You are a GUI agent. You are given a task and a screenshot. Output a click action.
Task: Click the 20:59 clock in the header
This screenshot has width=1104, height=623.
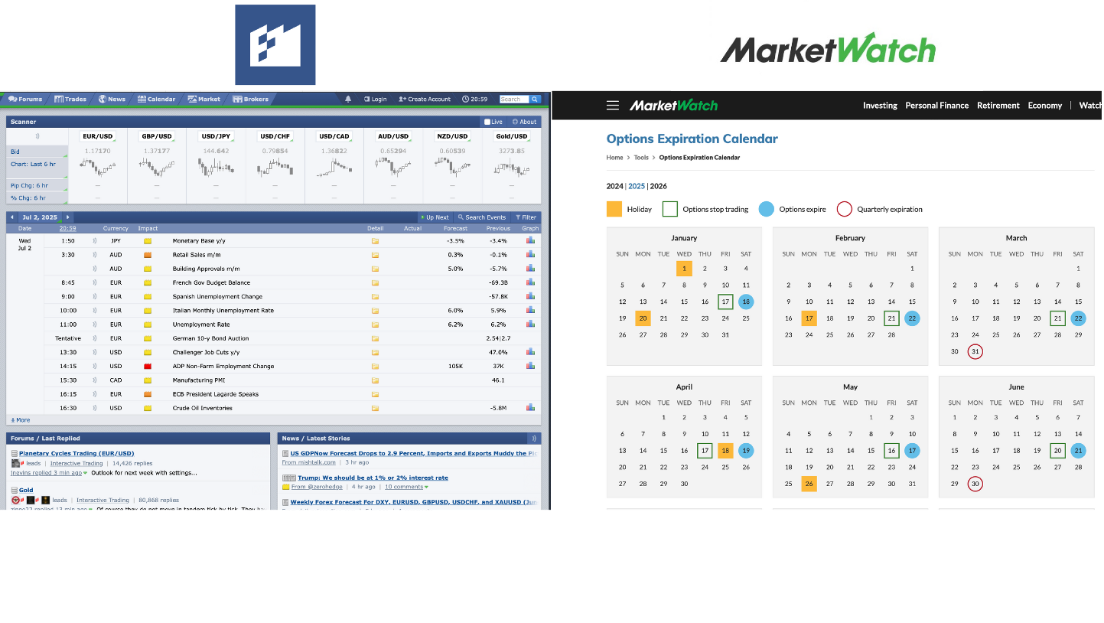pos(475,99)
